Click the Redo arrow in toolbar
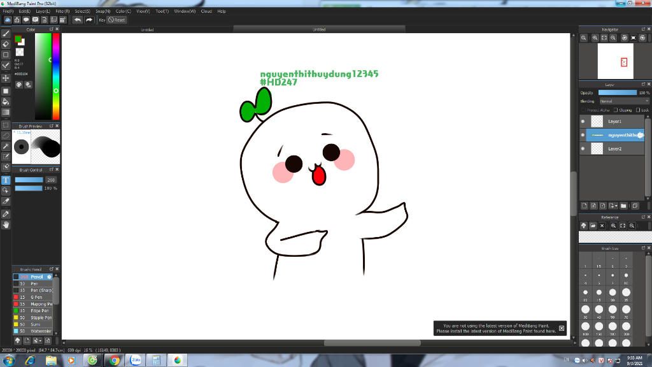 (89, 20)
